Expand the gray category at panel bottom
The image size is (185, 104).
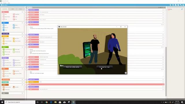22,93
